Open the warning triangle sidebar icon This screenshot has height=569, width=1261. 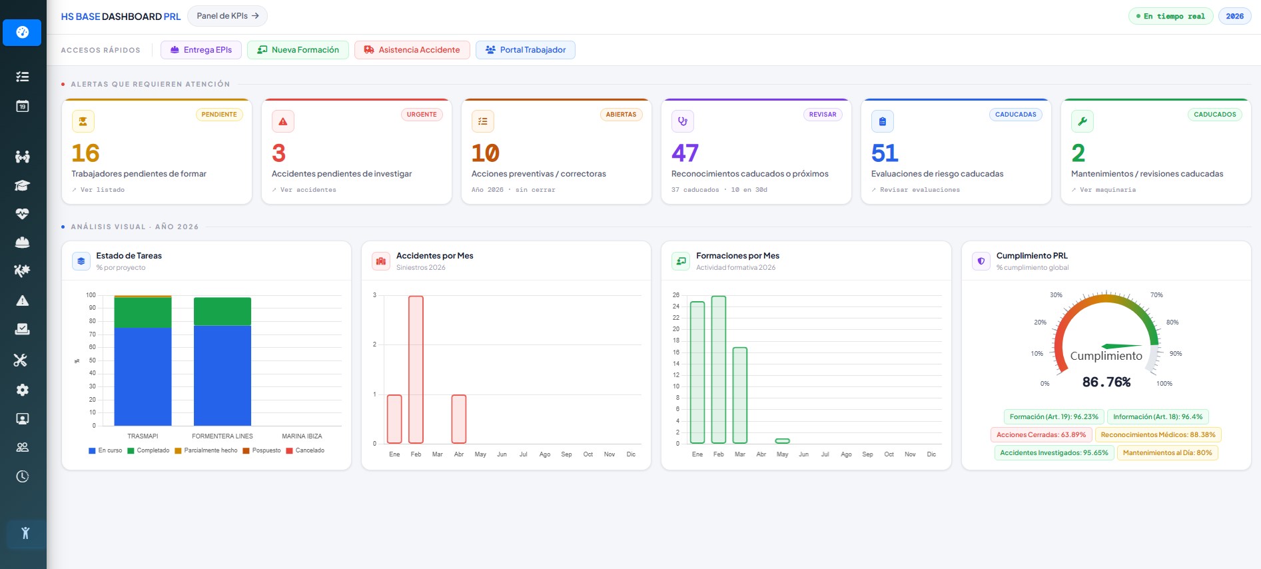click(x=22, y=300)
